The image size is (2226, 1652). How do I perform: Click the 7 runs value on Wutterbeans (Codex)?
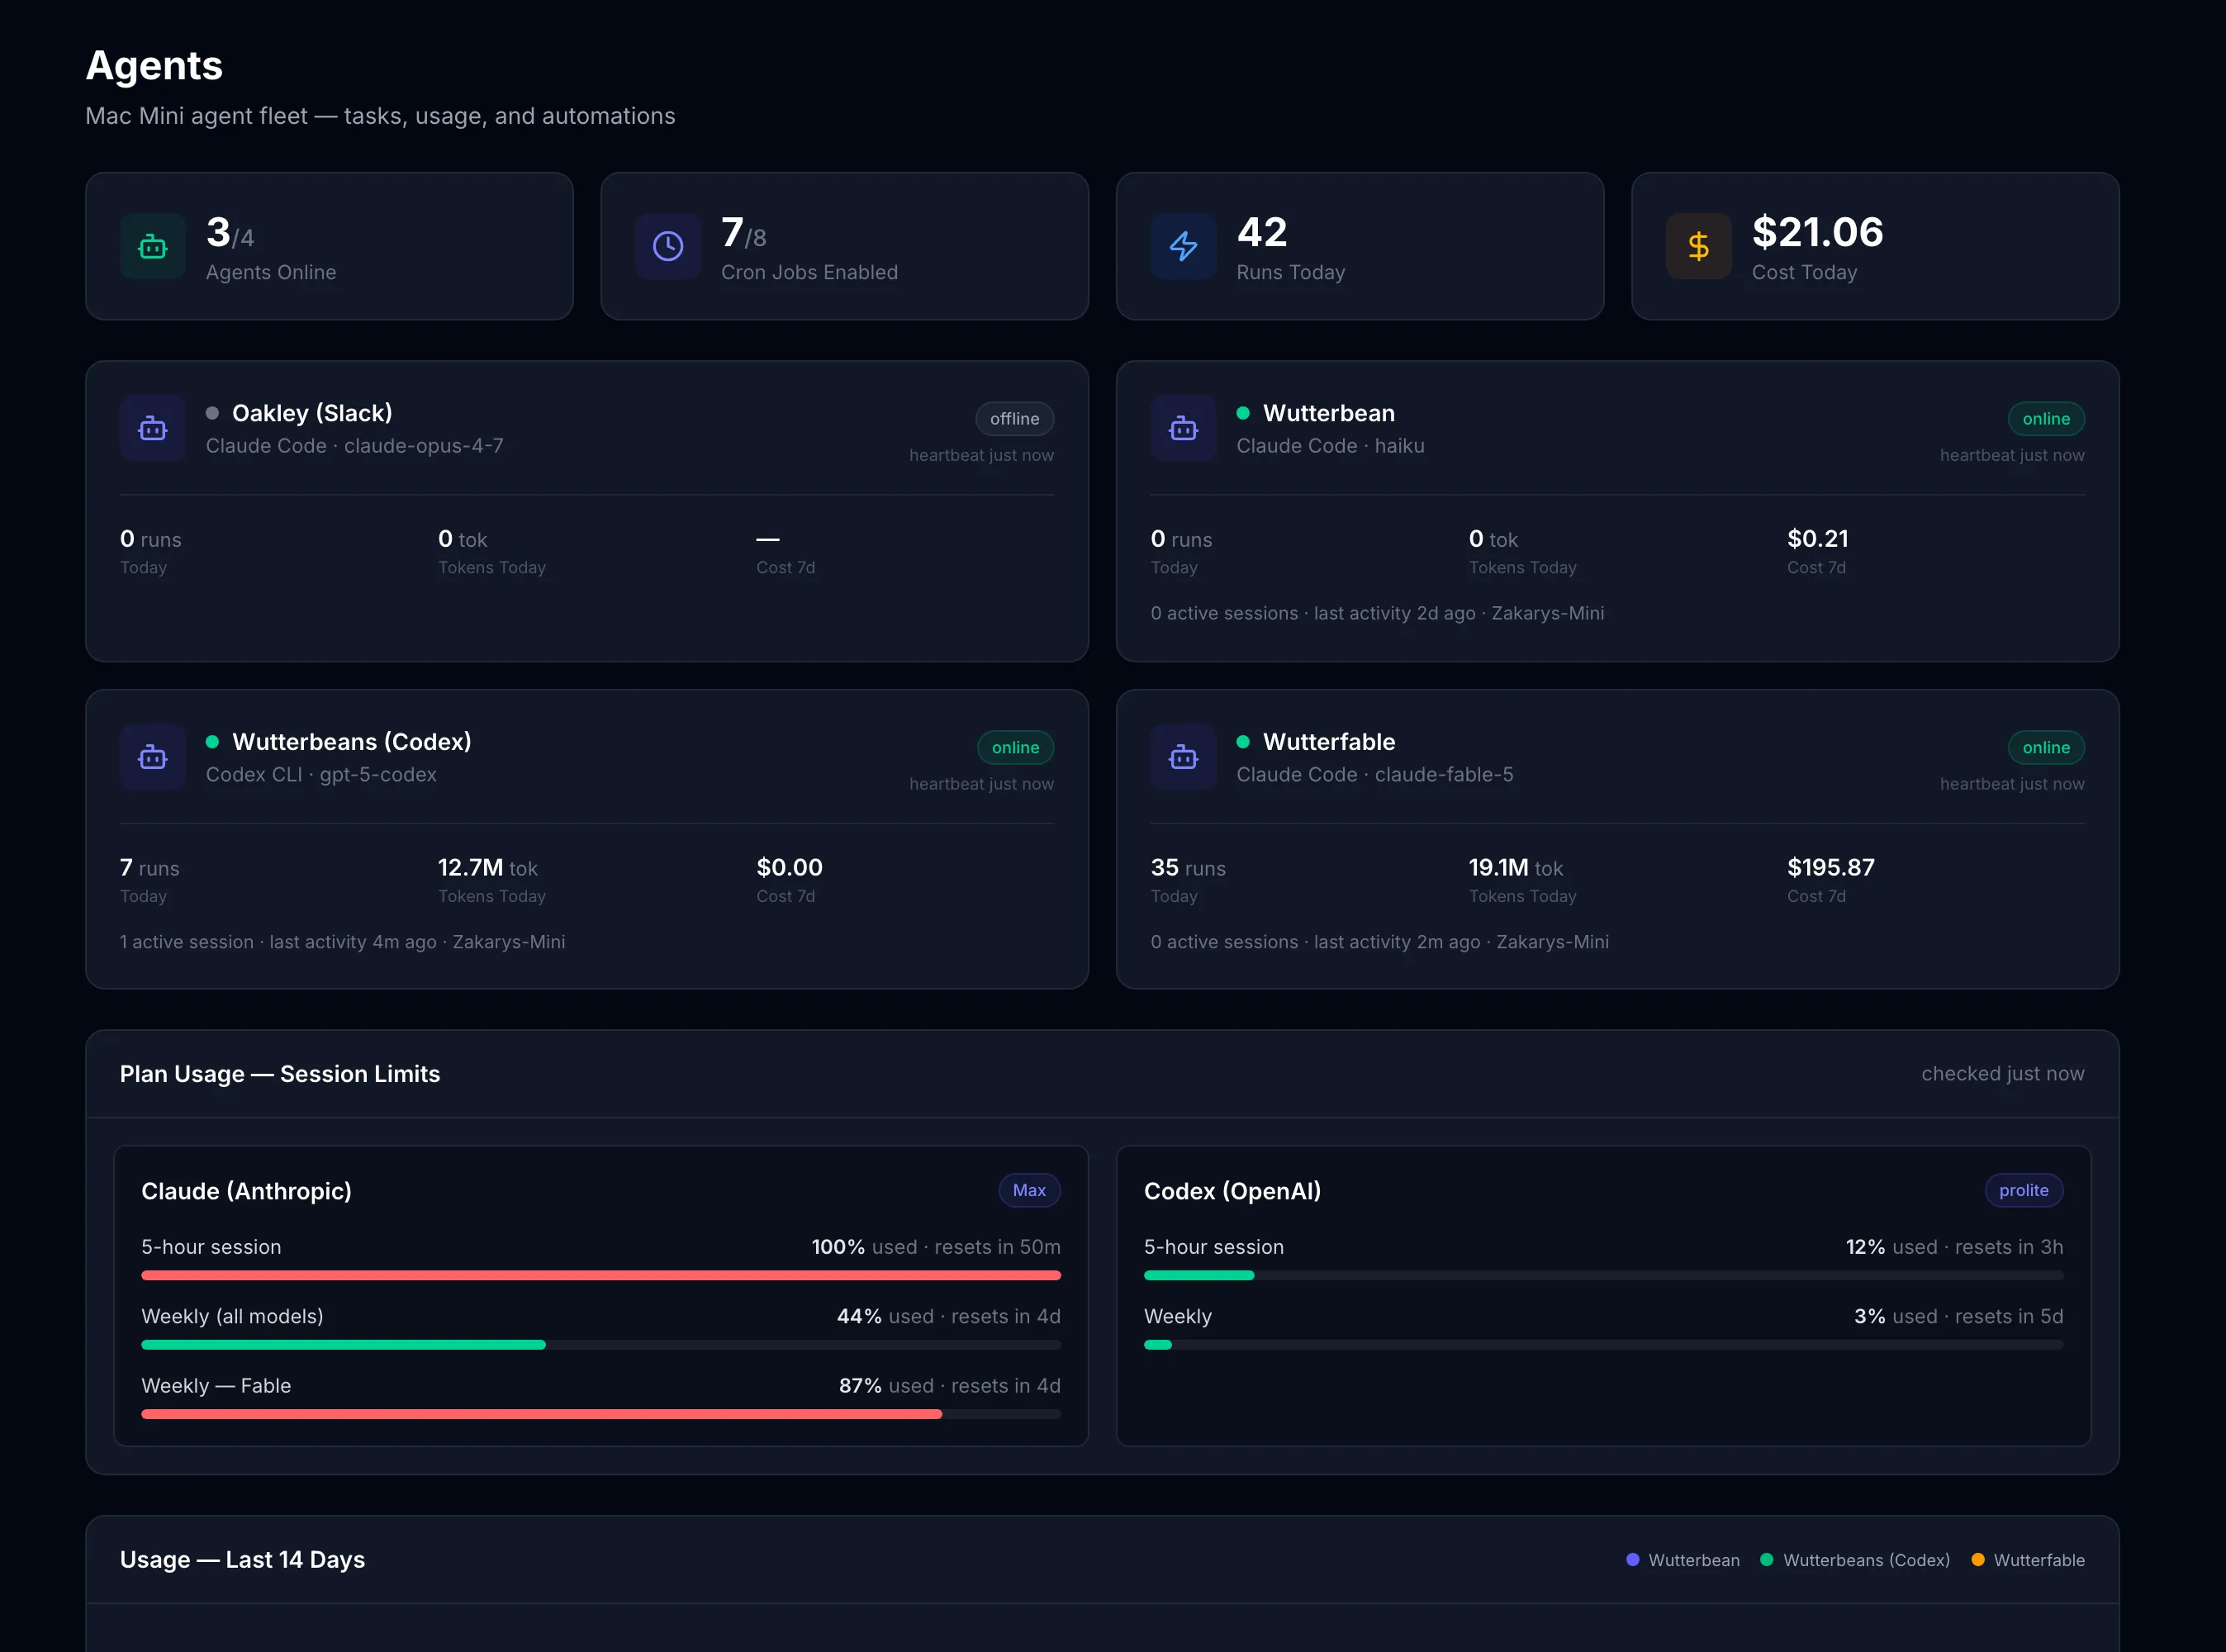(x=150, y=868)
